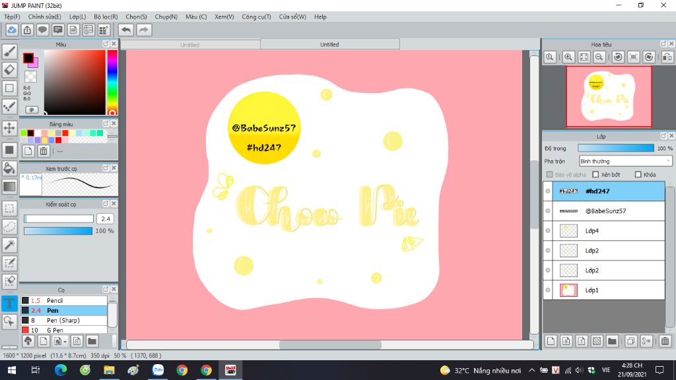The image size is (676, 380).
Task: Close the Màu color panel
Action: click(x=114, y=44)
